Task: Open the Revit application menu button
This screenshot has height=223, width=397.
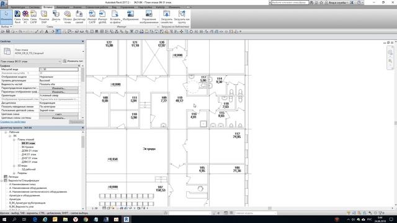Action: [4, 4]
